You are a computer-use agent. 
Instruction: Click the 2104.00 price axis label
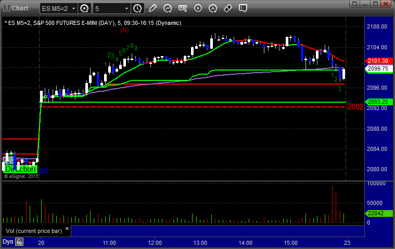[x=377, y=47]
